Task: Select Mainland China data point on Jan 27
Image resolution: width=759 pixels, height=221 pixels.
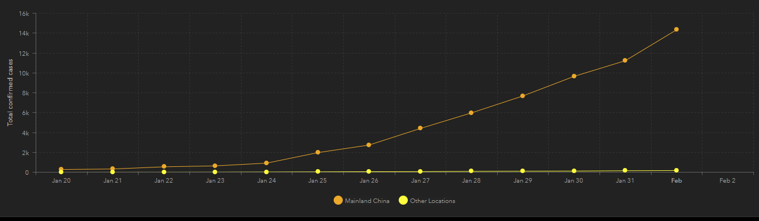Action: (x=420, y=128)
